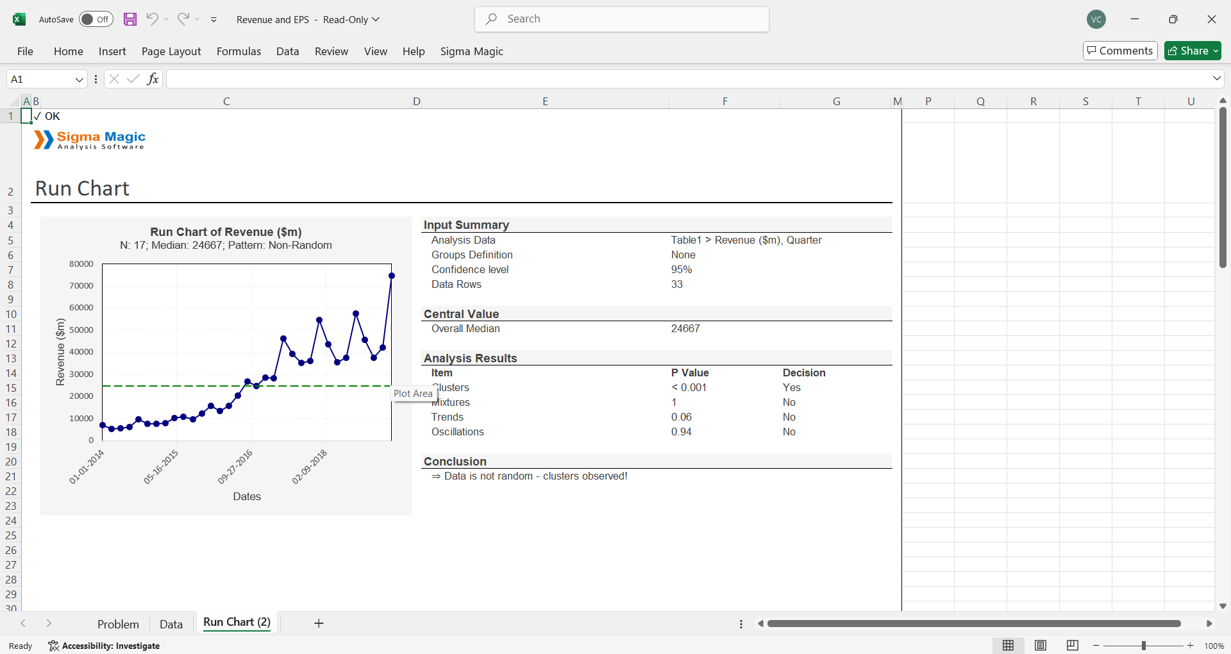This screenshot has width=1231, height=654.
Task: Expand the Name Box dropdown arrow
Action: coord(80,80)
